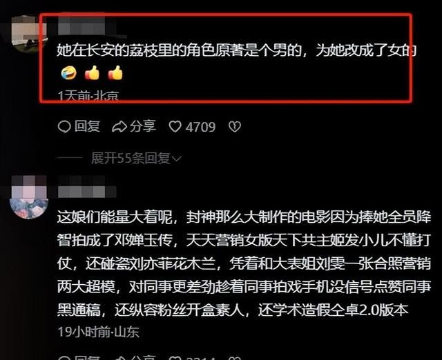Open the blurred username of the Beijing commenter
Screen dimensions: 442x360
click(81, 26)
